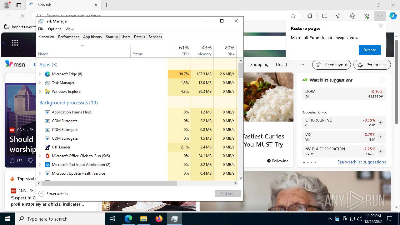Open Edge Settings and more ellipsis

click(x=380, y=16)
